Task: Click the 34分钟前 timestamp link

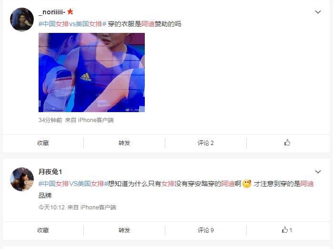Action: point(50,120)
